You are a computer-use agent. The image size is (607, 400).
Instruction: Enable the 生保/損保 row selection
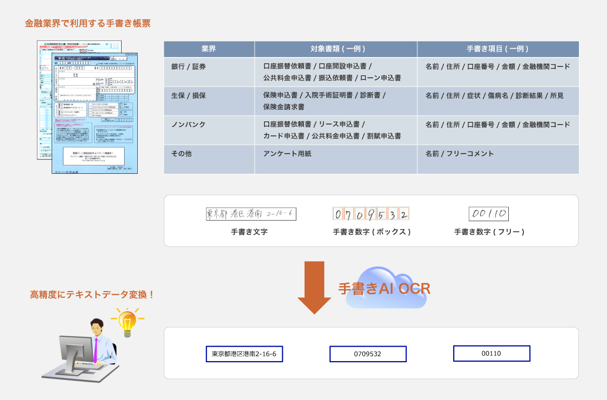click(x=209, y=101)
